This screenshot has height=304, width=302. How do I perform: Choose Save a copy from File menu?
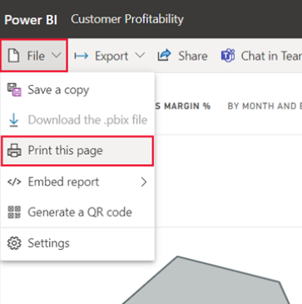(x=77, y=90)
